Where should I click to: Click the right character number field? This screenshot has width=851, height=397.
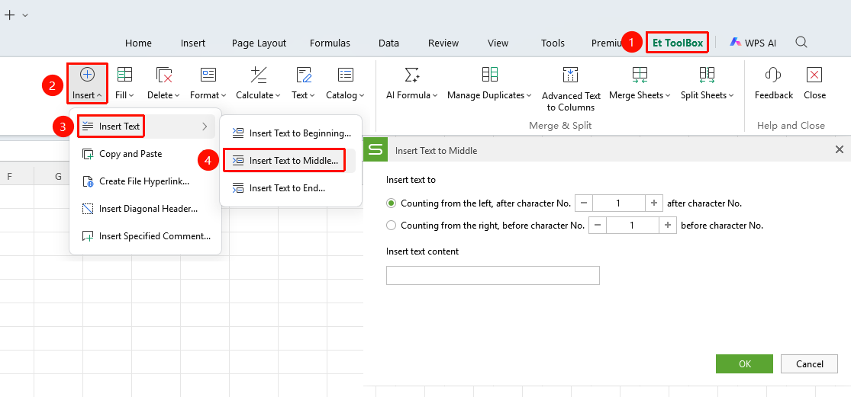point(632,226)
